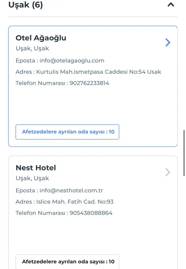Select the Nest Hotel title
This screenshot has height=269, width=186.
click(x=36, y=168)
